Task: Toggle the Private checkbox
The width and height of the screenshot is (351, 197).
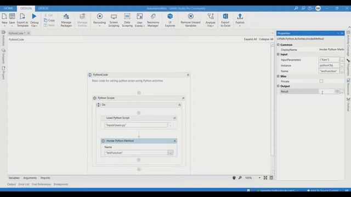Action: pos(321,81)
